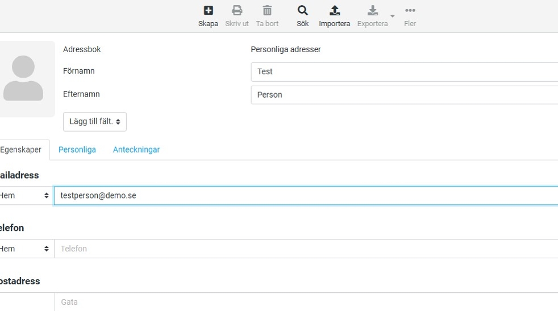Switch to the Egenskaper tab
Screen dimensions: 558x311
tap(22, 150)
